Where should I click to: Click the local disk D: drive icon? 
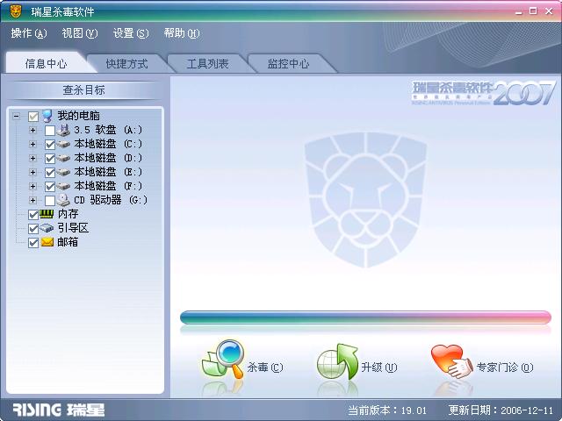pos(63,158)
